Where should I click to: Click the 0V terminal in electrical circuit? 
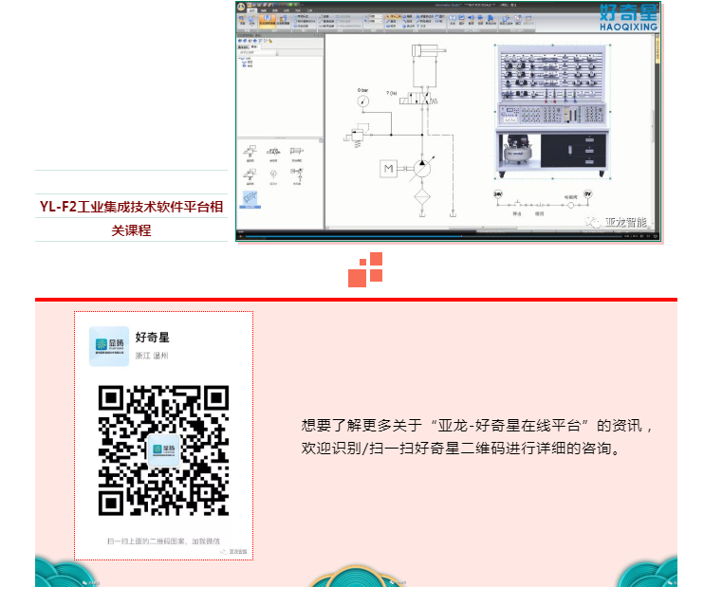pyautogui.click(x=587, y=193)
